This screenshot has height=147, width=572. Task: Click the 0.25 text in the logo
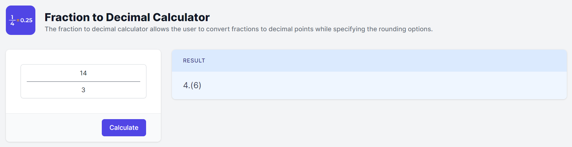click(26, 20)
